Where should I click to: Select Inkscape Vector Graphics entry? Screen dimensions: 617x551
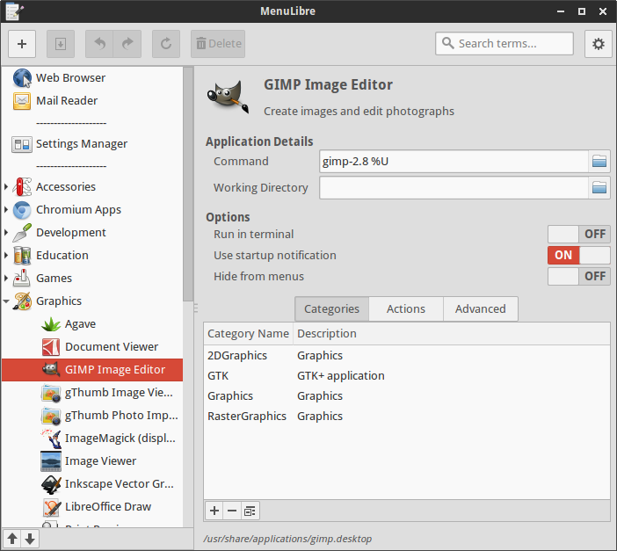92,484
